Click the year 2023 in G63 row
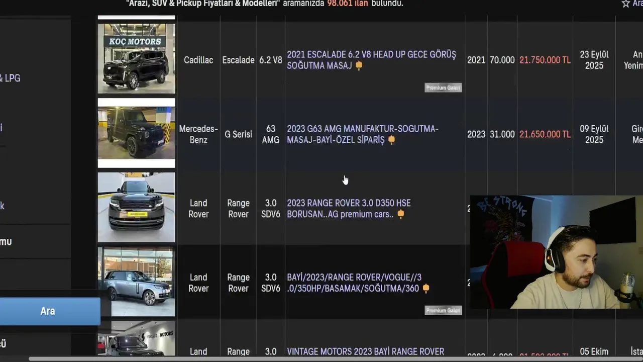The image size is (643, 362). click(476, 134)
